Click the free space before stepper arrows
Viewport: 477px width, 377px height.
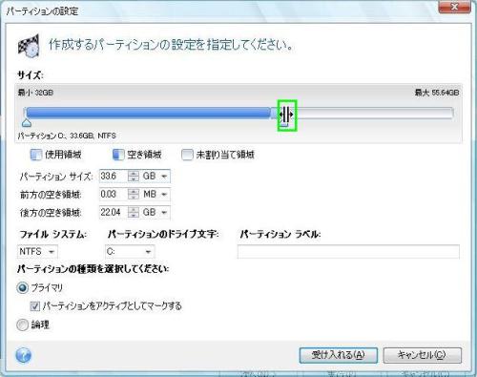[134, 194]
